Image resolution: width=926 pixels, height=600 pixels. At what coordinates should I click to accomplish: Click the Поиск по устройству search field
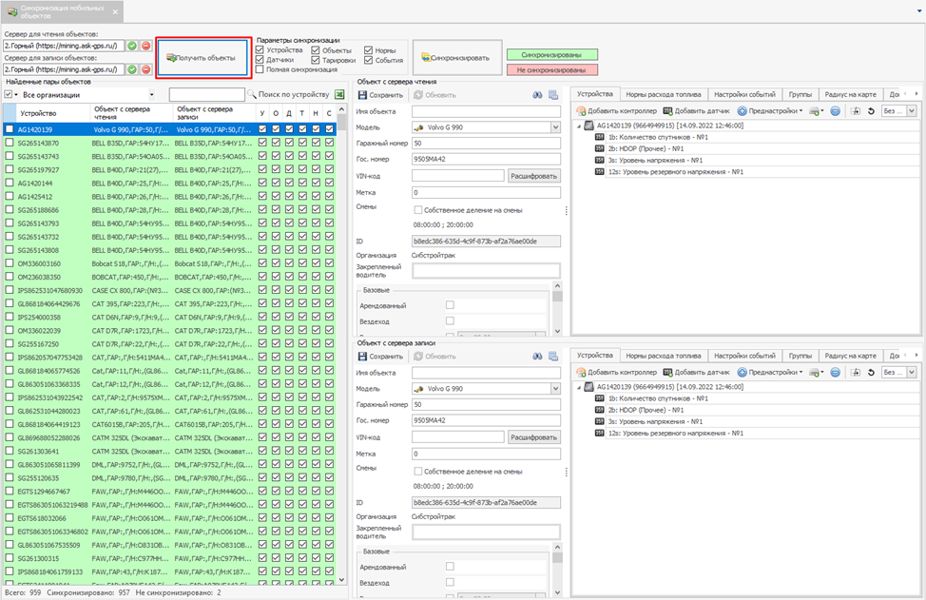[207, 95]
